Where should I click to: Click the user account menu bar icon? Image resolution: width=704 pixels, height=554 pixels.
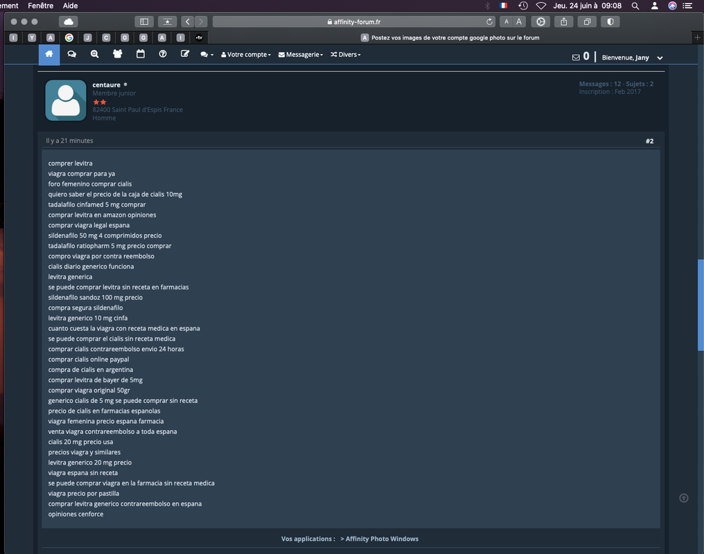pos(655,6)
